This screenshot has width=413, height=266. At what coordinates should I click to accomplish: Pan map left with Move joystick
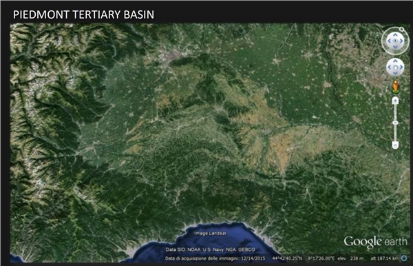coord(389,68)
